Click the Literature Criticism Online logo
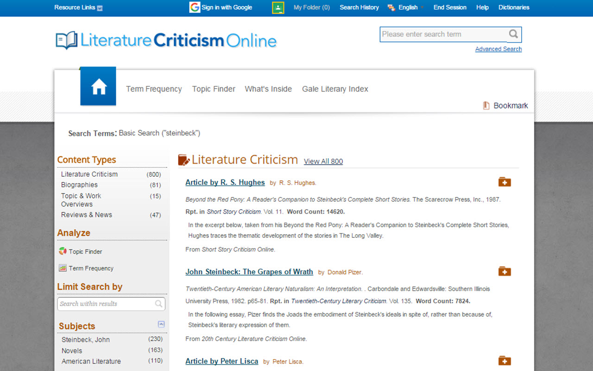Image resolution: width=593 pixels, height=371 pixels. [x=166, y=40]
